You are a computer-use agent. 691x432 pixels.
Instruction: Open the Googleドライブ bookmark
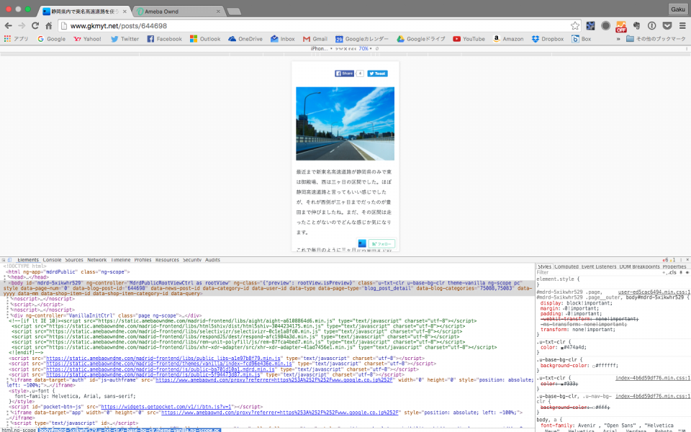point(421,39)
